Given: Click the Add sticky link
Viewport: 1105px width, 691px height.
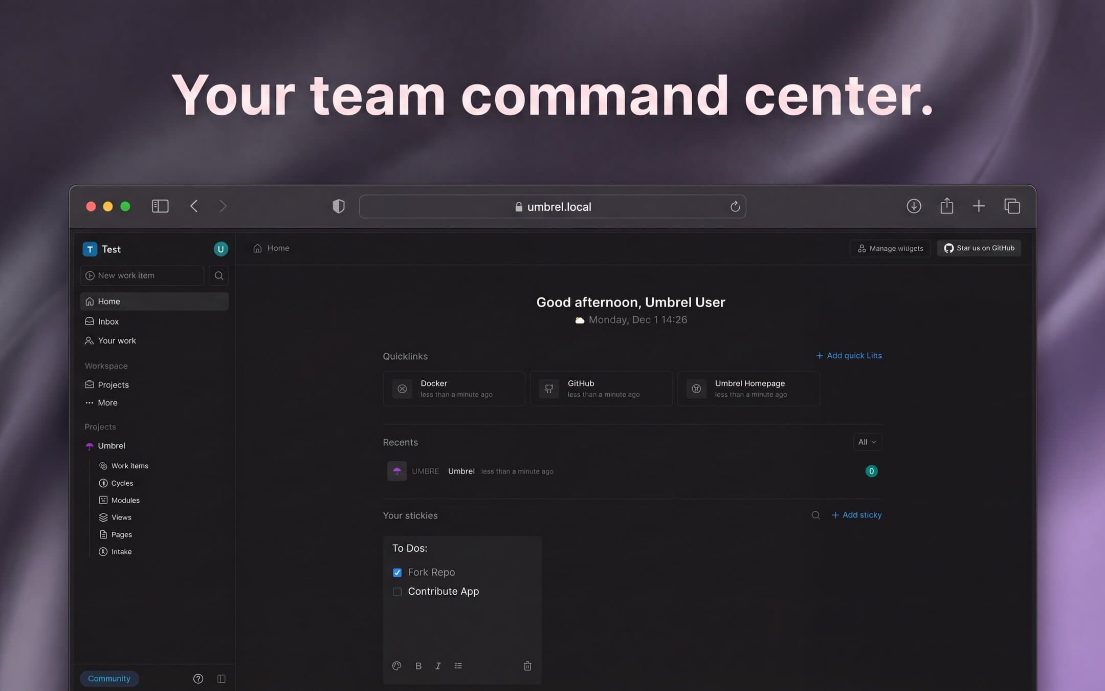Looking at the screenshot, I should click(856, 515).
